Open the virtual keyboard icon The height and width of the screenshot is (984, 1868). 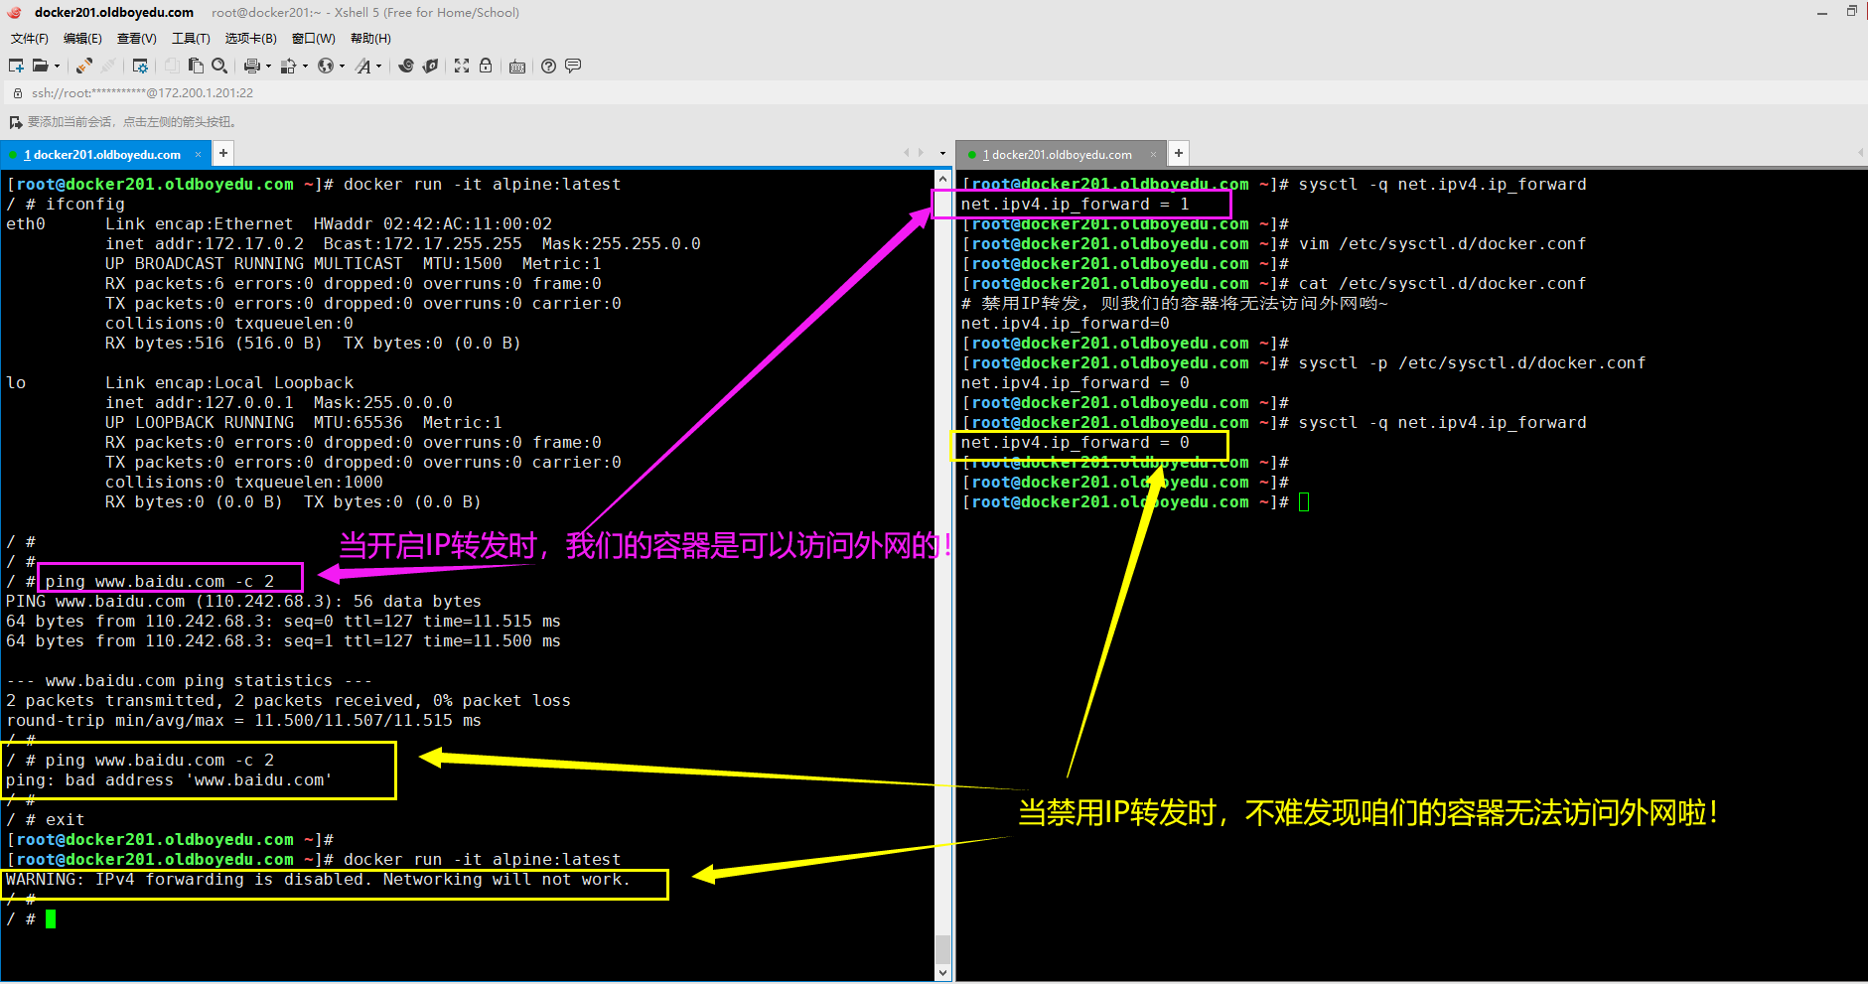click(x=517, y=67)
